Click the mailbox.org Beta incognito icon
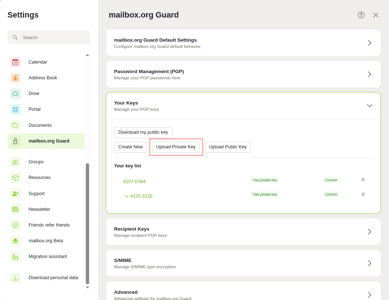389x300 pixels. point(15,241)
